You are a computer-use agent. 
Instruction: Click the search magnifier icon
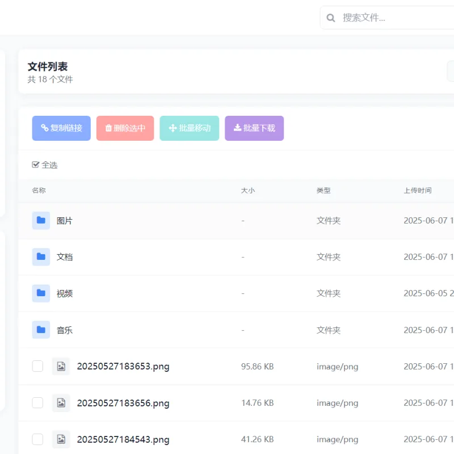click(x=331, y=18)
